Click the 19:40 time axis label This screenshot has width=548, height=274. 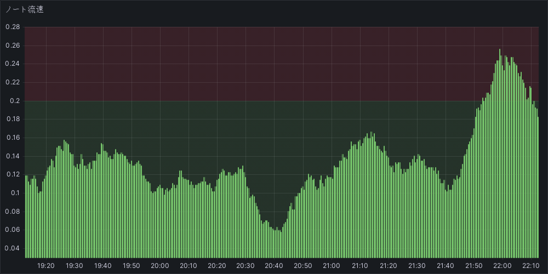click(102, 266)
